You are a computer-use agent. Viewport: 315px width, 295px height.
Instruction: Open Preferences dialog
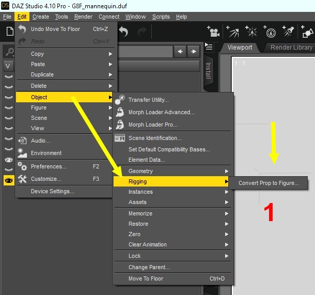coord(64,166)
